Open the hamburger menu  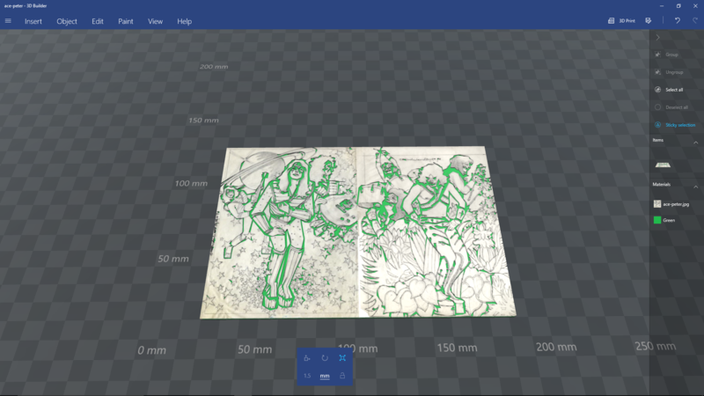8,21
